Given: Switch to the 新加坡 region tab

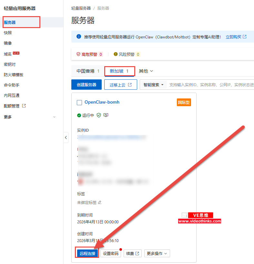Looking at the screenshot, I should click(119, 71).
